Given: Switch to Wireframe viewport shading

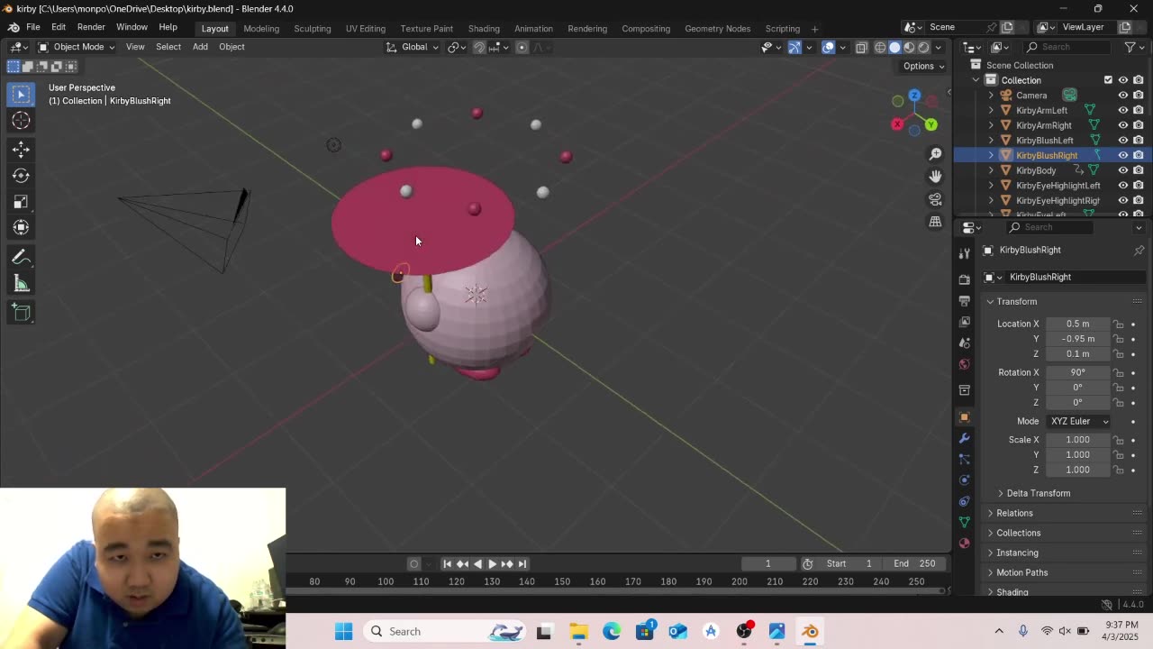Looking at the screenshot, I should [880, 47].
